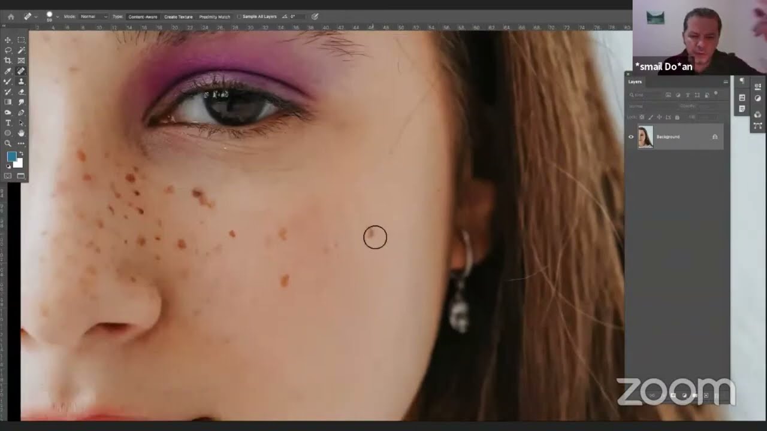Select Content-Aware healing type
The width and height of the screenshot is (767, 431).
143,17
